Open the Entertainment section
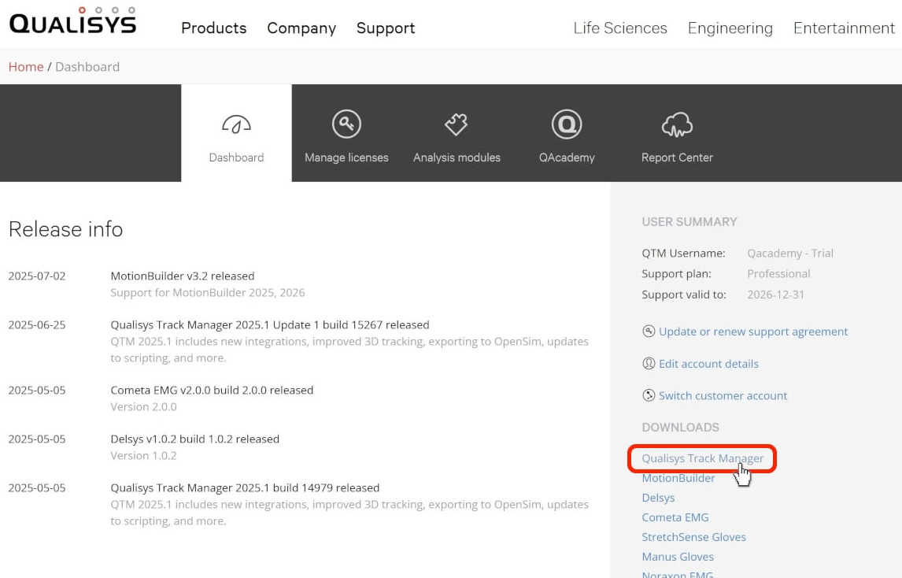The height and width of the screenshot is (578, 902). (844, 28)
